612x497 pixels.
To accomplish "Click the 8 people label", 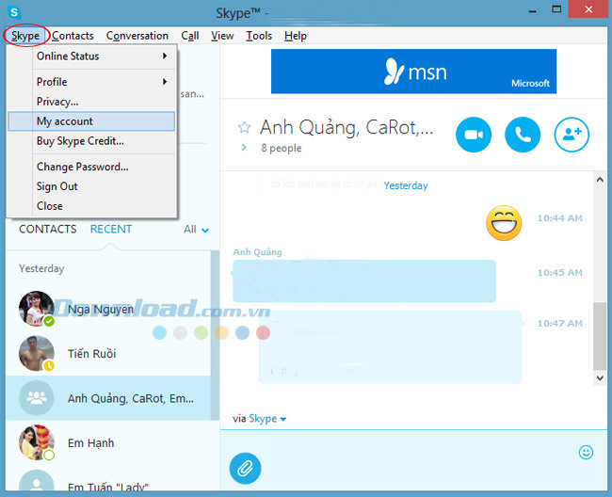I will pyautogui.click(x=281, y=148).
